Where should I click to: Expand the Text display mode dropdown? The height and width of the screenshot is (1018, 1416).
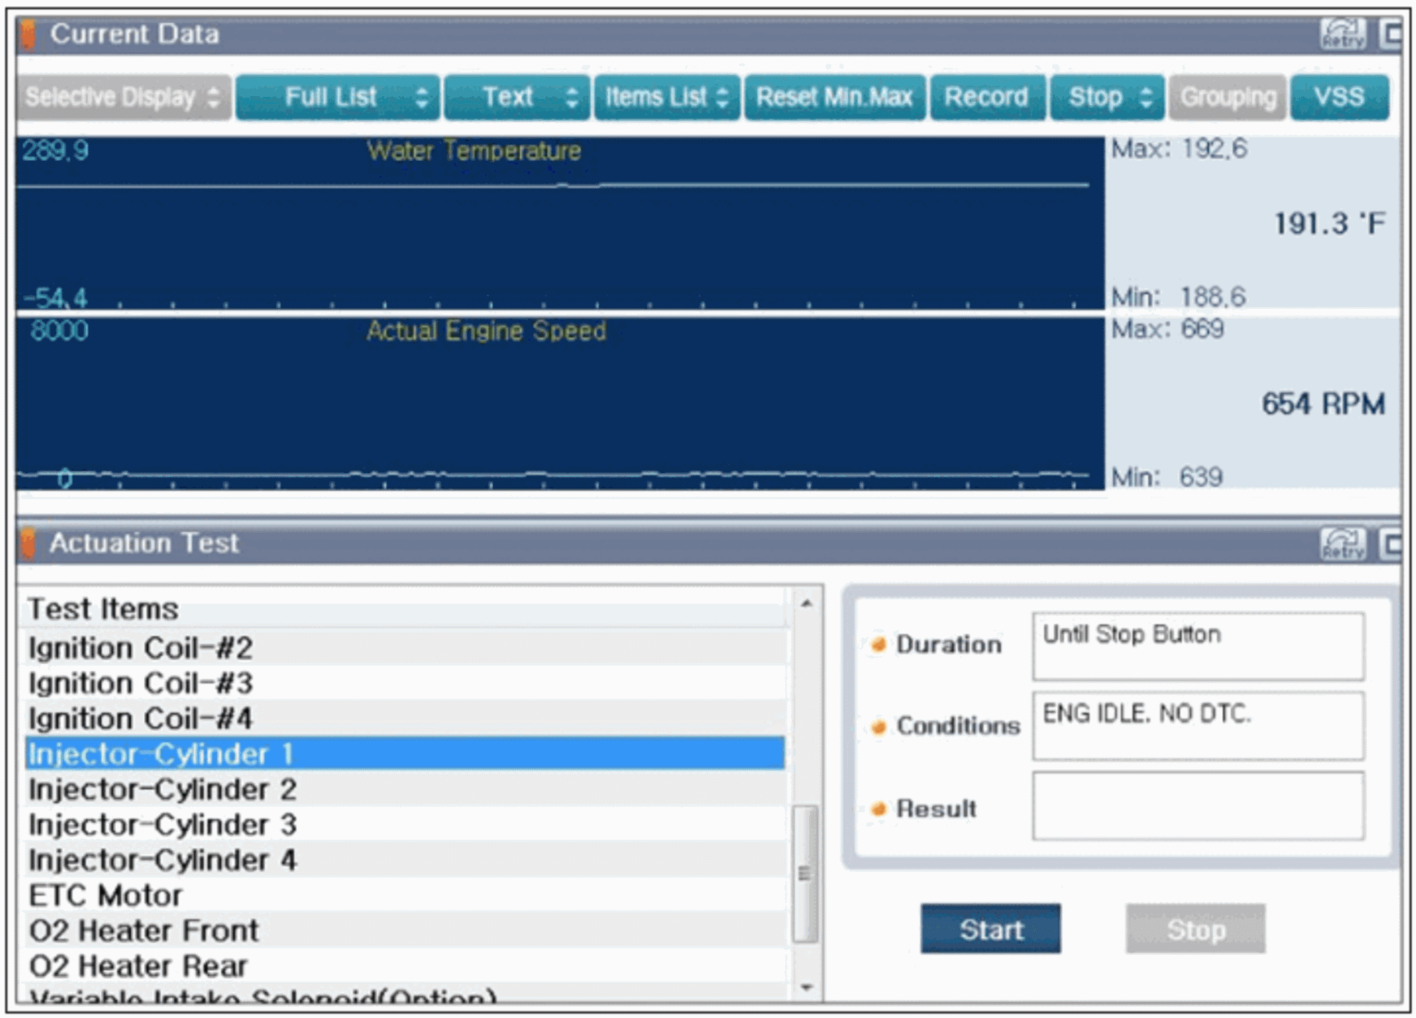pyautogui.click(x=518, y=97)
